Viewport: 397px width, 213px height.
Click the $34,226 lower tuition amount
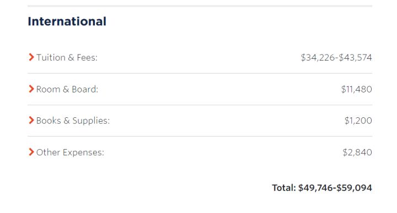tap(318, 58)
